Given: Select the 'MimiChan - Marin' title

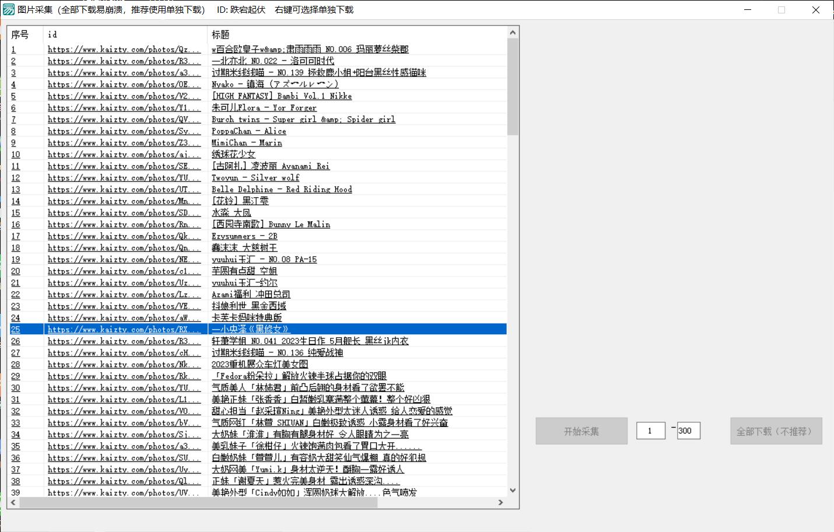Looking at the screenshot, I should (247, 143).
